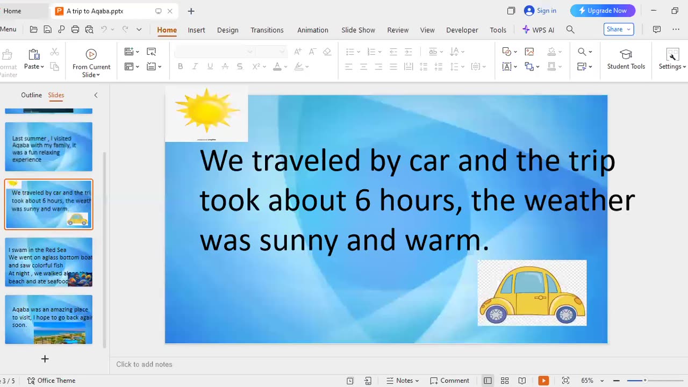Image resolution: width=688 pixels, height=387 pixels.
Task: Select the 'I swam in the Red Sea' slide thumbnail
Action: [x=49, y=262]
